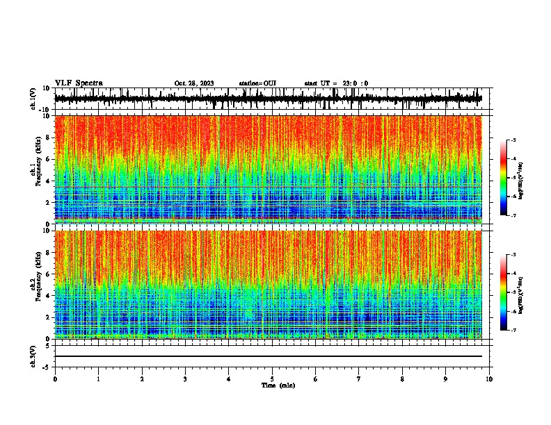Image resolution: width=551 pixels, height=425 pixels.
Task: Select the ch.1(V) waveform axis label
Action: tap(33, 99)
